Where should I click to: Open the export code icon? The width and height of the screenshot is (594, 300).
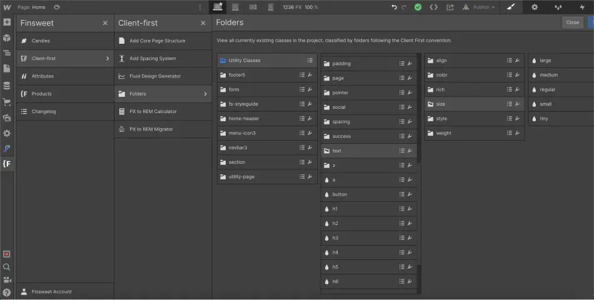(434, 7)
